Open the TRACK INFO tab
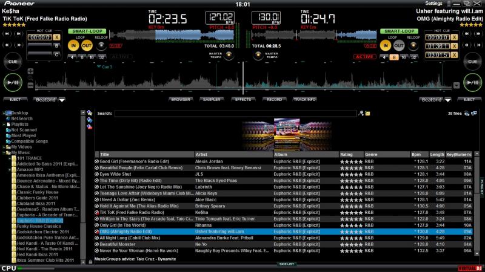The height and width of the screenshot is (272, 485). [x=304, y=99]
